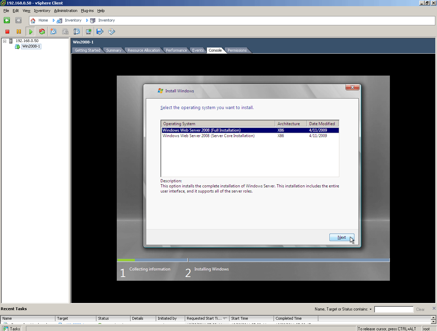Click the Clear button next to the filter
This screenshot has height=331, width=437.
pos(420,309)
